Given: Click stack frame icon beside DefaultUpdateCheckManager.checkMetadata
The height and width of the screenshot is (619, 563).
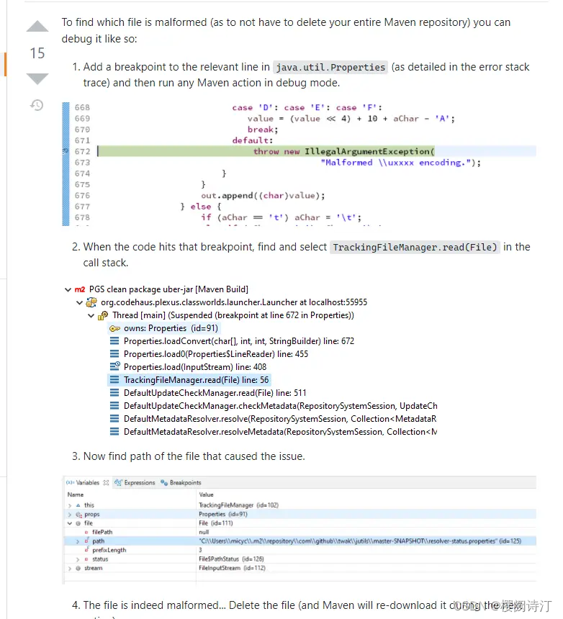Looking at the screenshot, I should [x=114, y=406].
